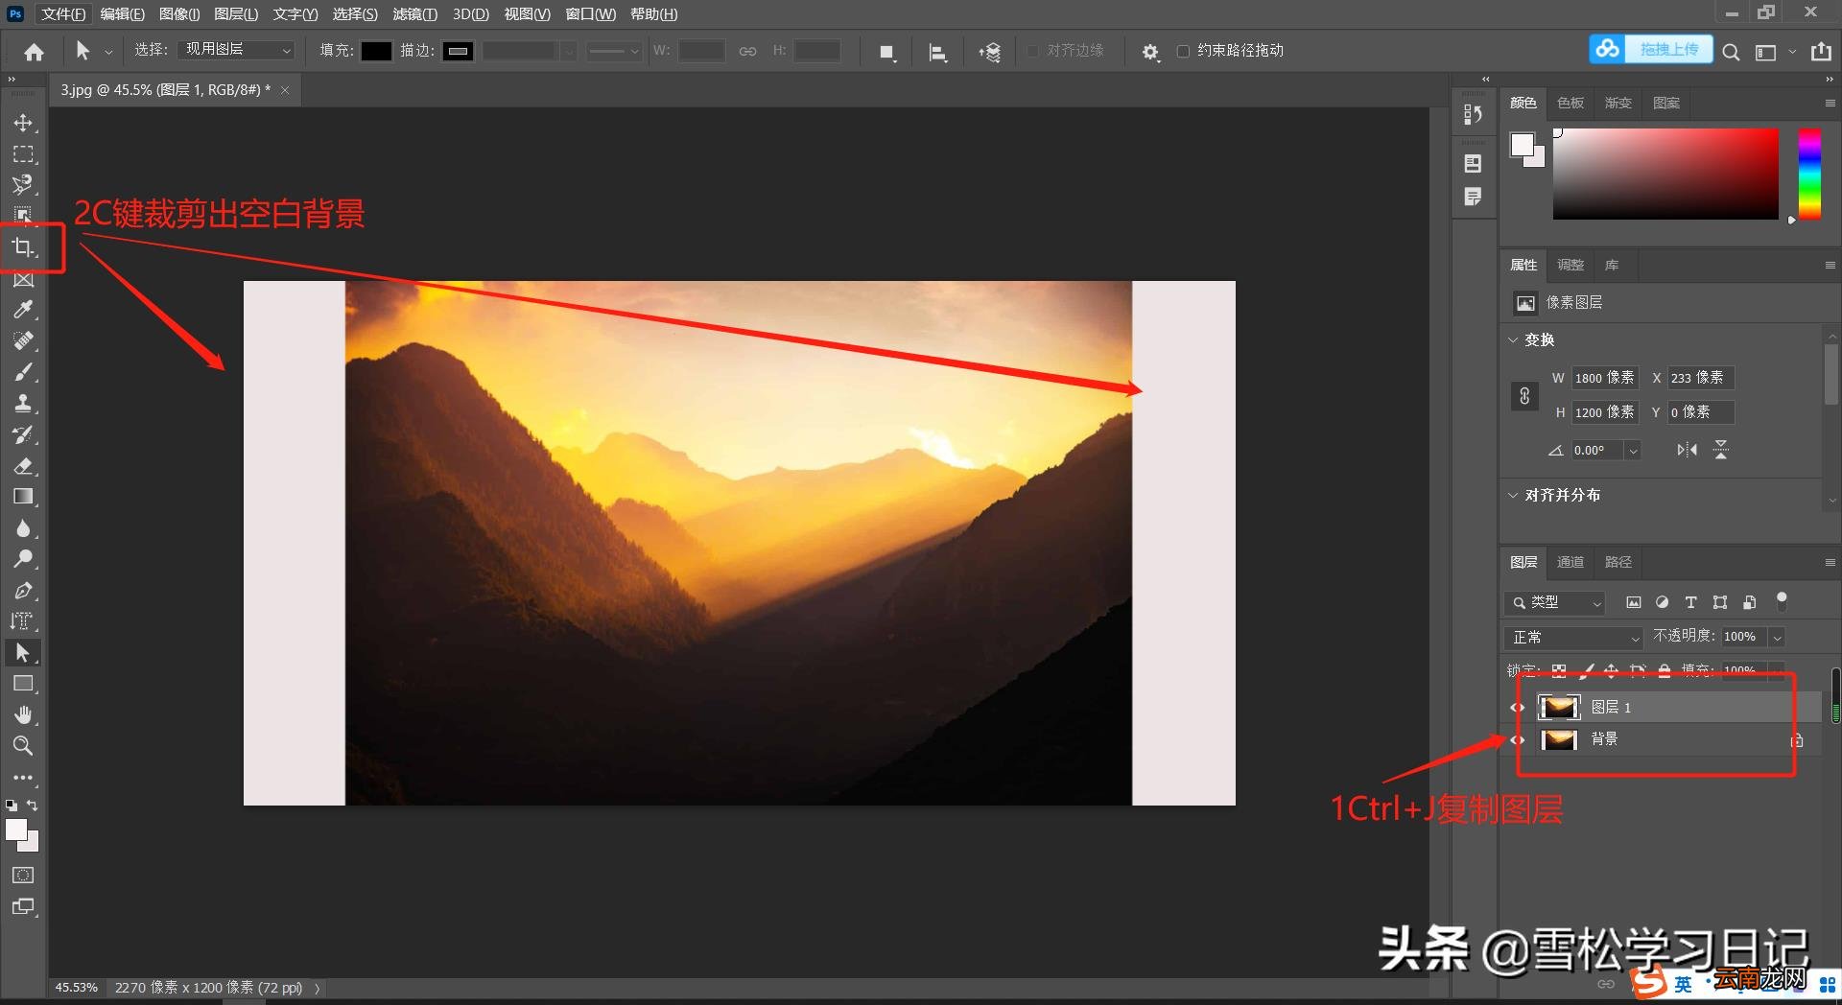Click the W width field showing 1800 像素
The height and width of the screenshot is (1005, 1842).
tap(1604, 378)
